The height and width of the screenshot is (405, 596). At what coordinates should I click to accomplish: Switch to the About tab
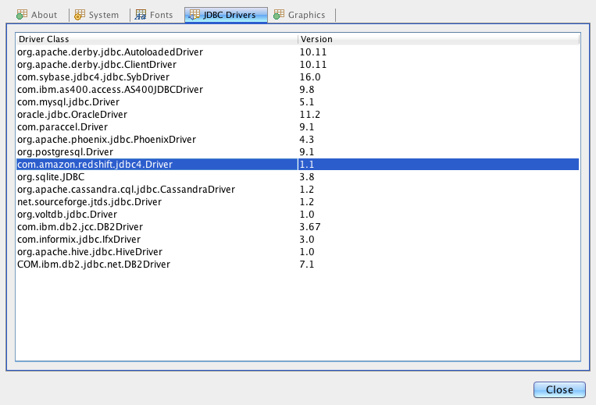(37, 15)
